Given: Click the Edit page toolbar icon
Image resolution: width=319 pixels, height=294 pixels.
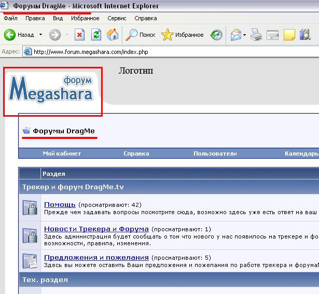Looking at the screenshot, I should (272, 35).
